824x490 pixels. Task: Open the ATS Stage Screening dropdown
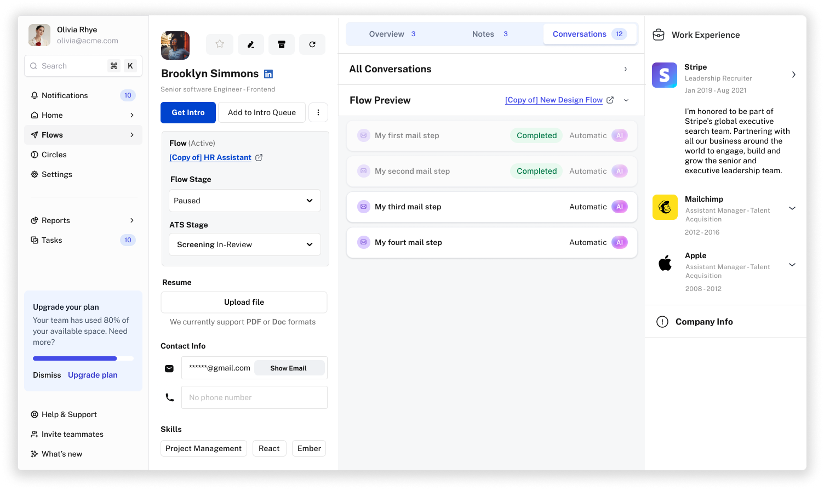coord(244,244)
